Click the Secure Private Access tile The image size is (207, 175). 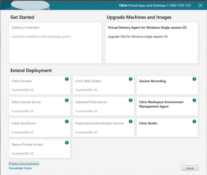pos(40,149)
